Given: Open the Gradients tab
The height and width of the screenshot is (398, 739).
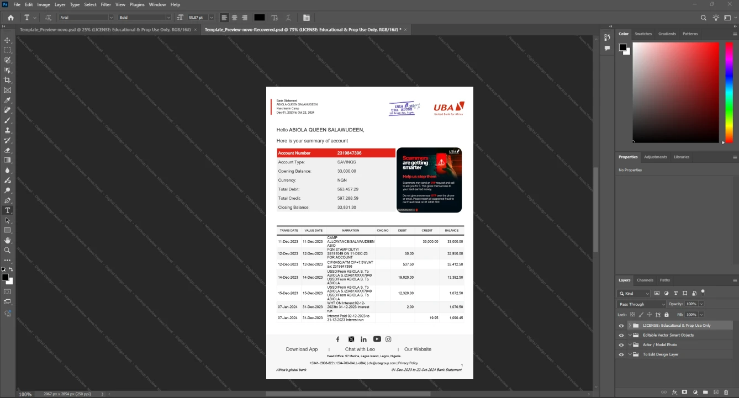Looking at the screenshot, I should [x=667, y=34].
